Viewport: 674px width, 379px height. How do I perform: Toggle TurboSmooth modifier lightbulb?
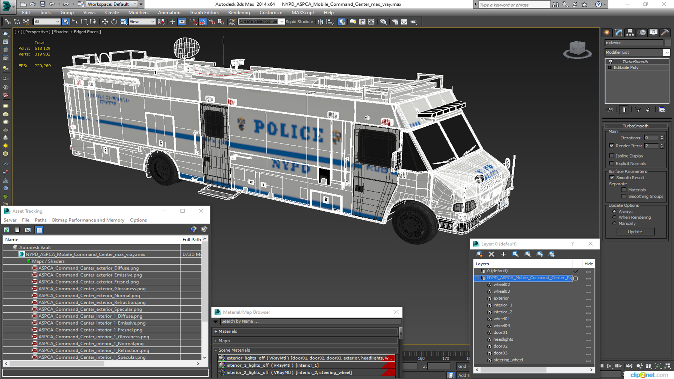click(610, 61)
